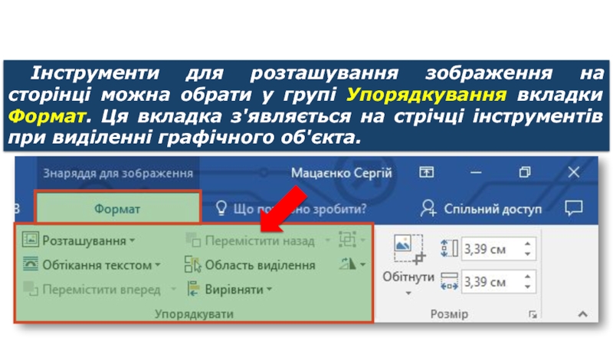Click the Область виділення pane icon
This screenshot has height=344, width=613.
(x=193, y=264)
